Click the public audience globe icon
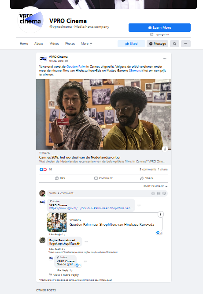 pyautogui.click(x=66, y=61)
